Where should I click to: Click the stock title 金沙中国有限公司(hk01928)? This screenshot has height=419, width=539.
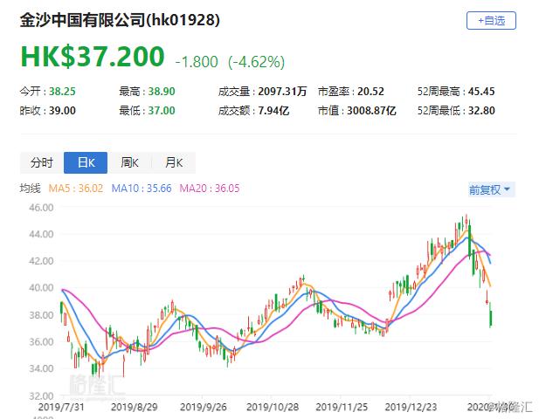tap(120, 20)
